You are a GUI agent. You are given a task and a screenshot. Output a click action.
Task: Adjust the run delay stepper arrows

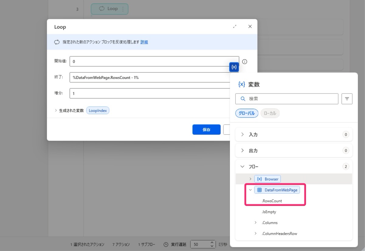[x=212, y=244]
